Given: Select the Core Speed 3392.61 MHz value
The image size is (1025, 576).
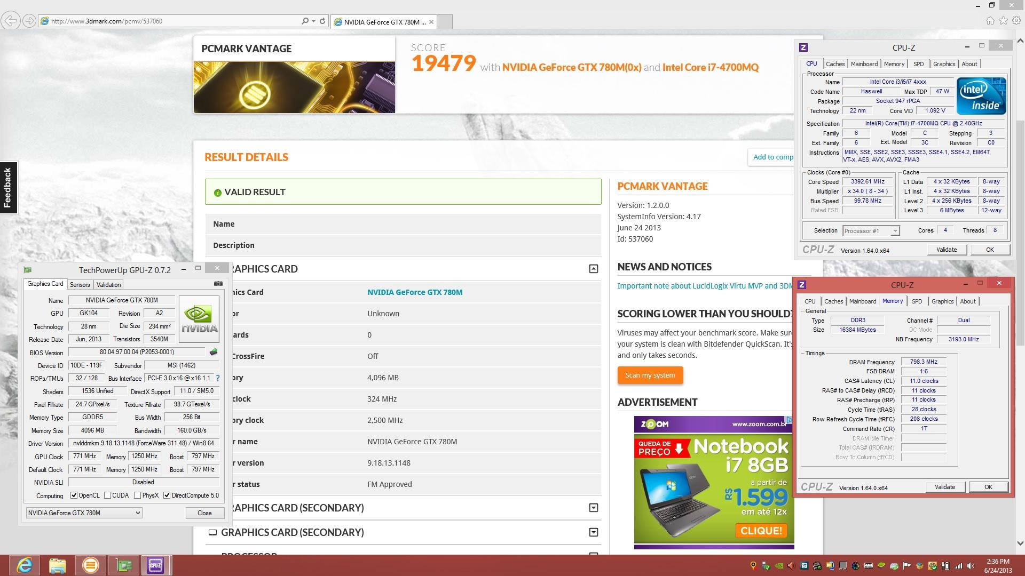Looking at the screenshot, I should click(868, 182).
